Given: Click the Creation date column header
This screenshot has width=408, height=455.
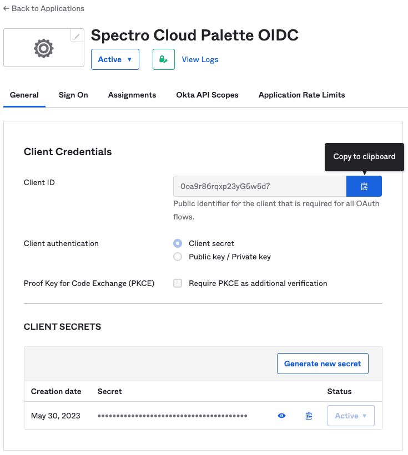Looking at the screenshot, I should pyautogui.click(x=56, y=391).
